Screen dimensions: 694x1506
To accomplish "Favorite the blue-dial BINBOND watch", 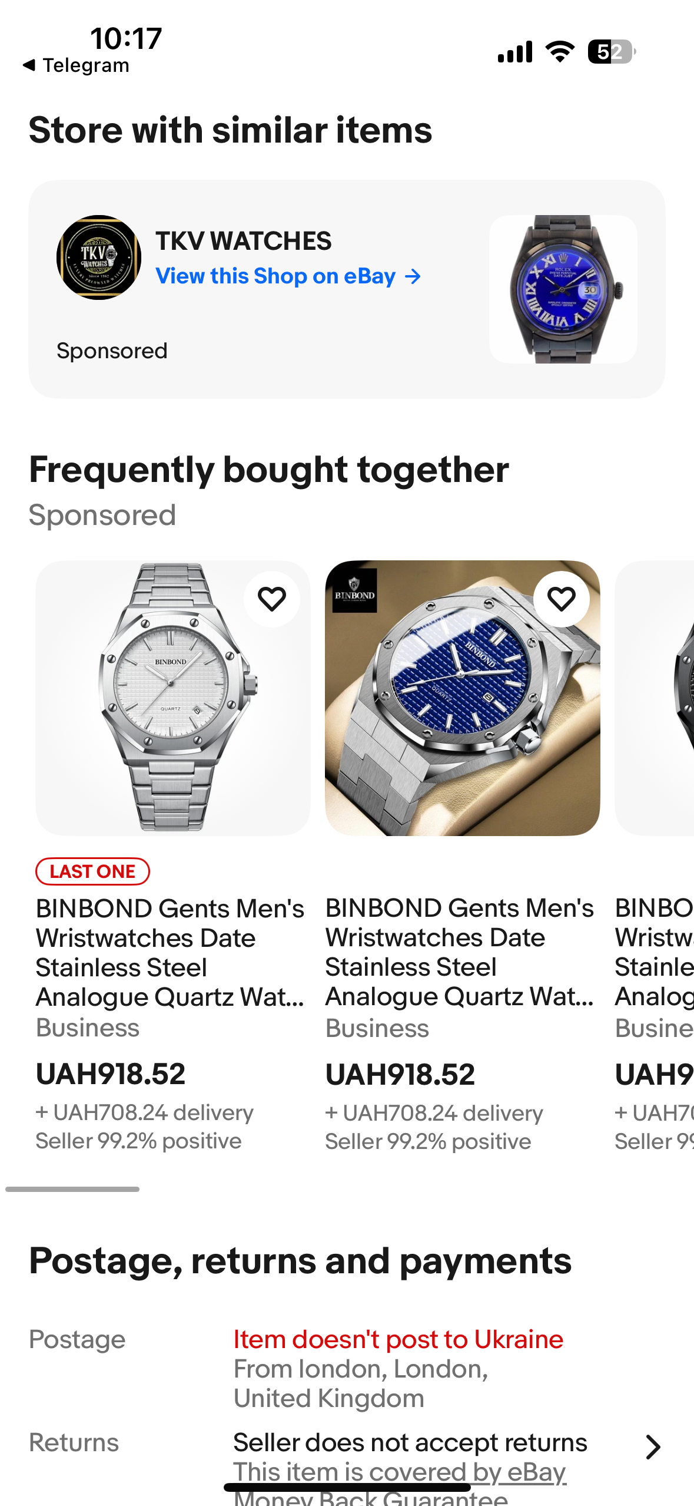I will (562, 599).
